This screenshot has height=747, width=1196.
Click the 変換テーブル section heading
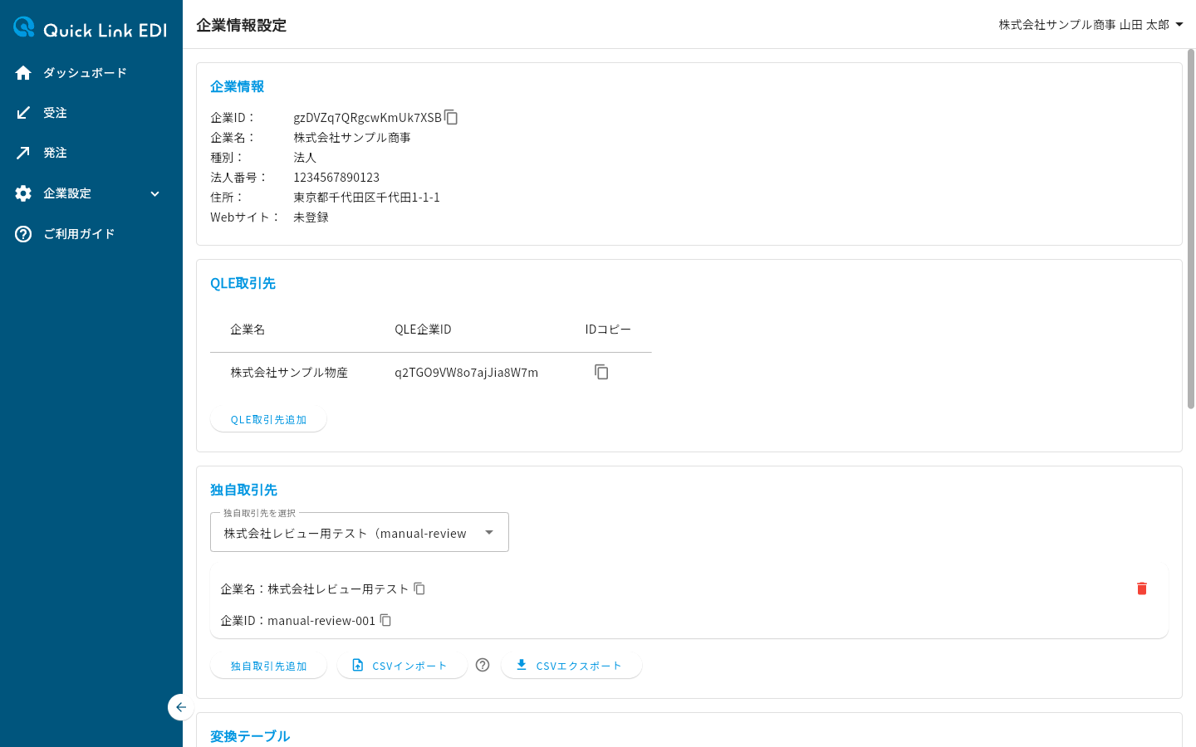tap(250, 736)
